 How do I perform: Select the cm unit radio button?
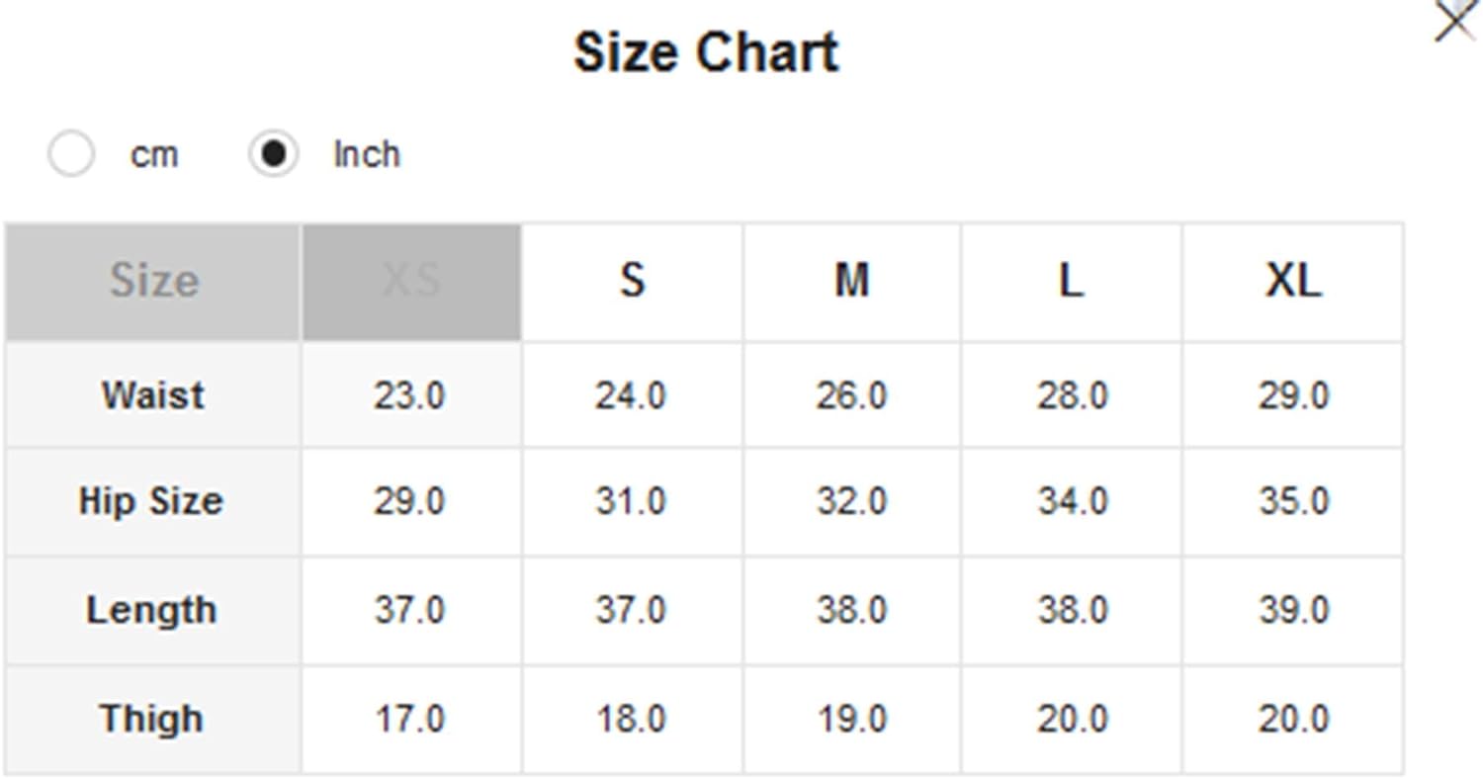pos(71,154)
